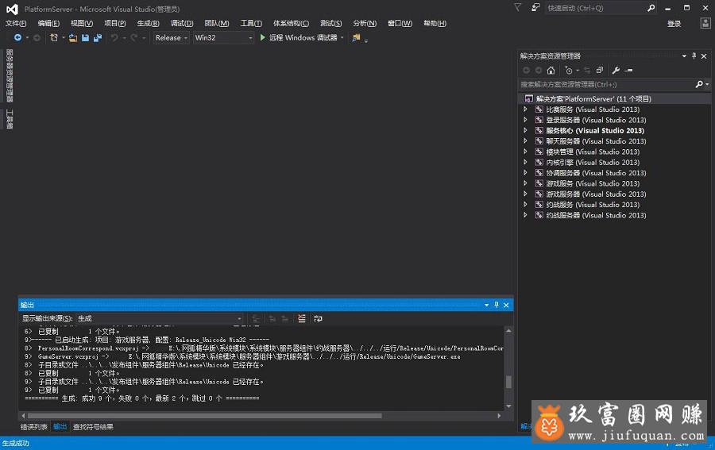Click the Undo toolbar icon
Image resolution: width=715 pixels, height=450 pixels.
tap(114, 38)
